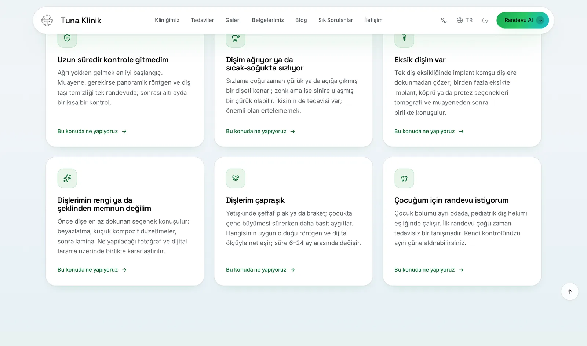Click 'Bu konuda ne yapıyoruz' under 'Çocuğum için randevu istiyorum'
Image resolution: width=587 pixels, height=346 pixels.
pyautogui.click(x=429, y=270)
